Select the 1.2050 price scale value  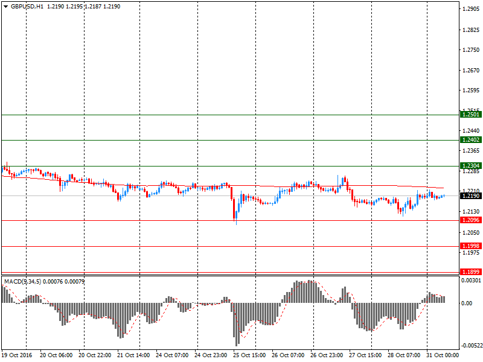[x=471, y=233]
